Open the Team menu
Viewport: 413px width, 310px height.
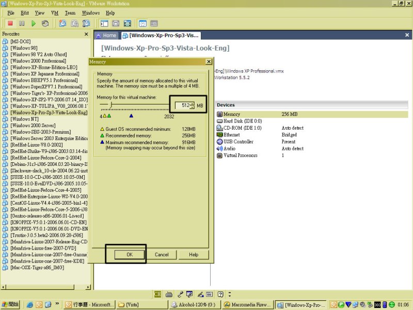coord(70,13)
